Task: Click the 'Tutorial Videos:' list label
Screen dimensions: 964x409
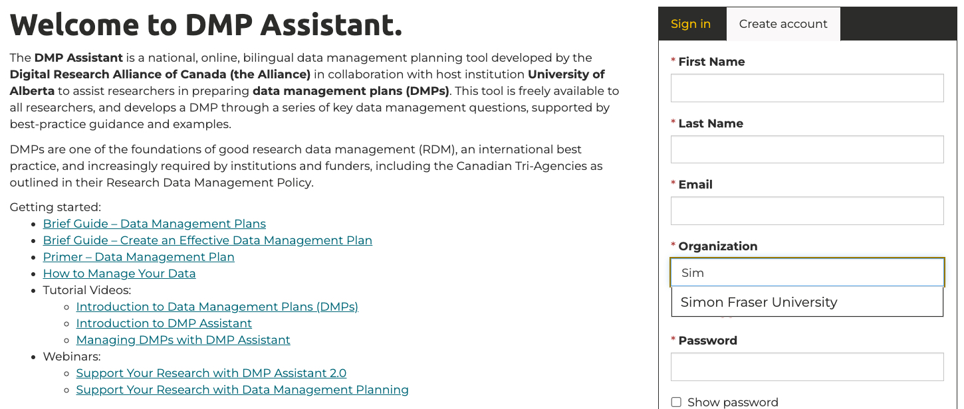Action: 87,290
